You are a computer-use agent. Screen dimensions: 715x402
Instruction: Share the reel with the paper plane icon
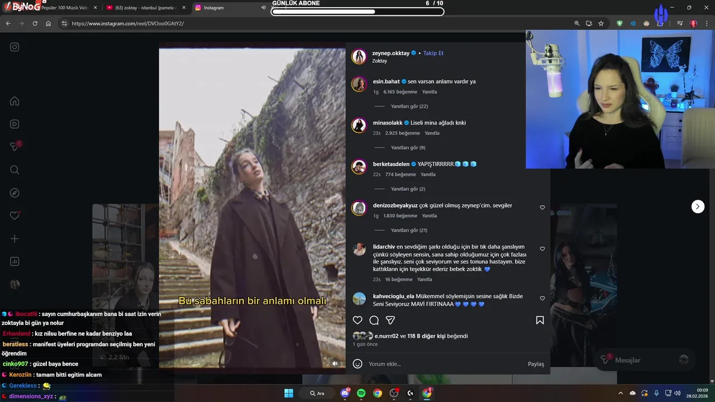(x=390, y=320)
